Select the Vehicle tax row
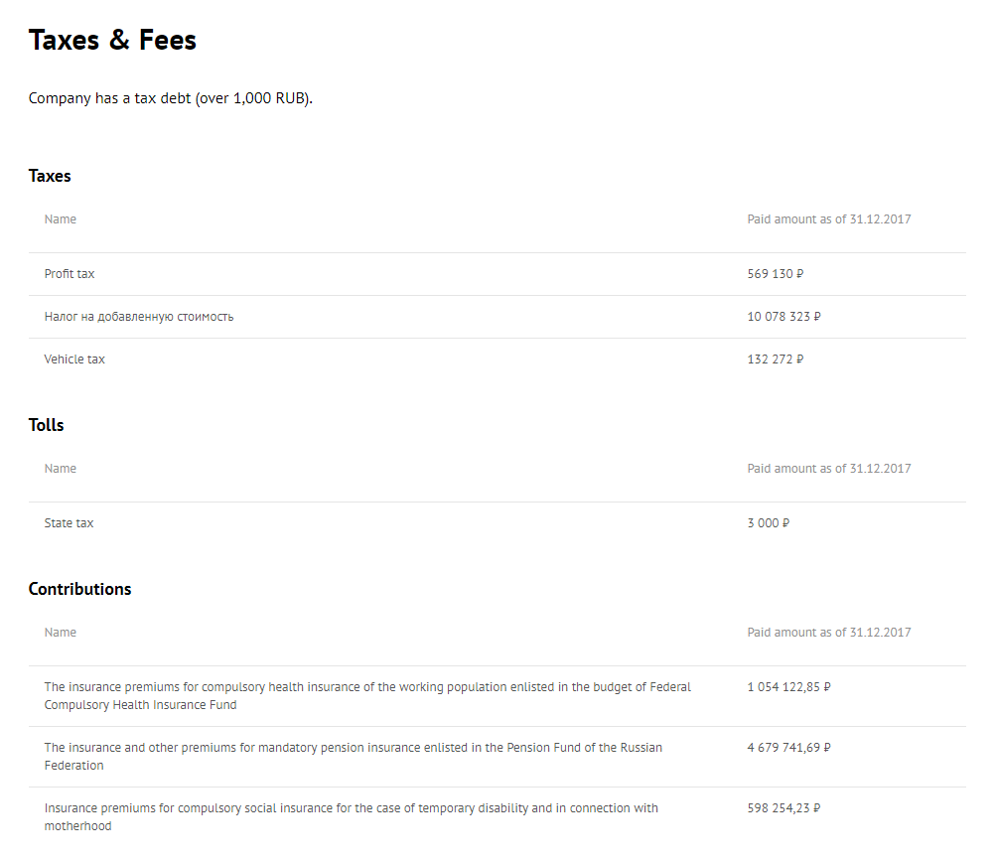Screen dimensions: 996x862 tap(498, 359)
